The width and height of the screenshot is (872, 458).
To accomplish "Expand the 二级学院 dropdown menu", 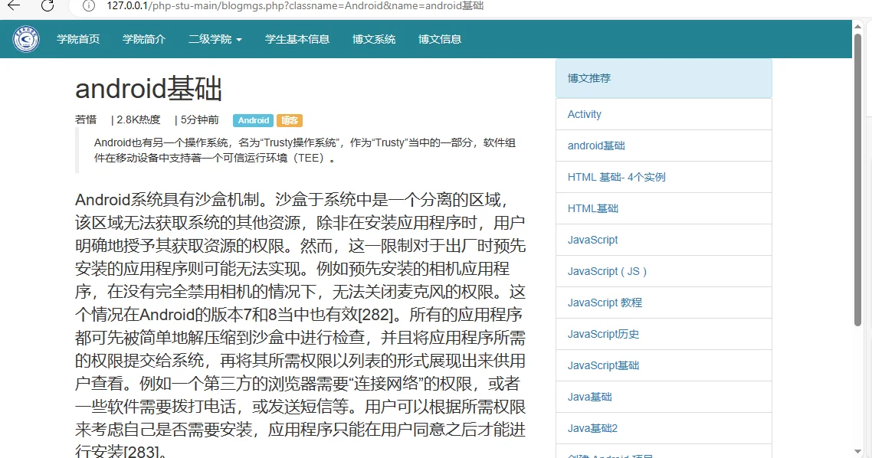I will click(215, 39).
